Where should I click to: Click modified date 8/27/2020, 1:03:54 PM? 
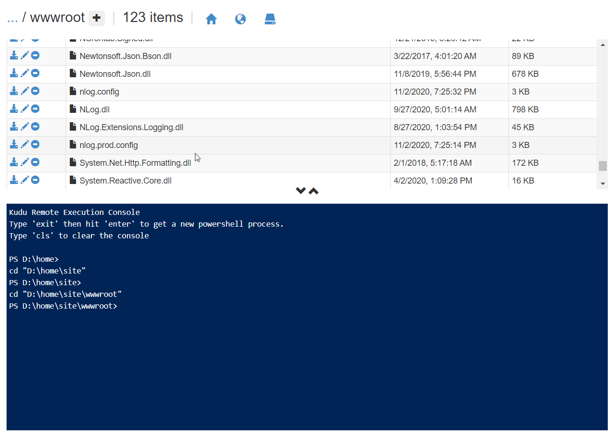tap(435, 127)
